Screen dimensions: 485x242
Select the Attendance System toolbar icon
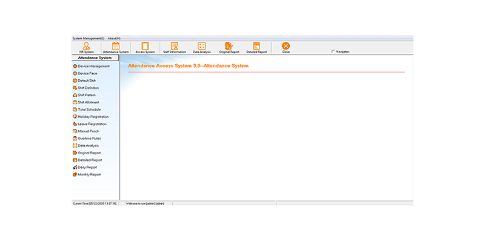point(116,48)
